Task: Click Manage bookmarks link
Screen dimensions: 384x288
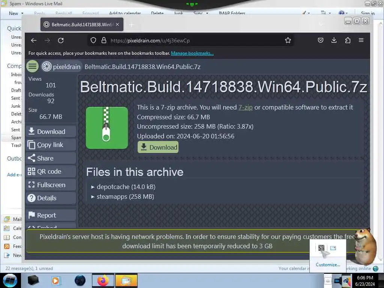Action: tap(192, 53)
